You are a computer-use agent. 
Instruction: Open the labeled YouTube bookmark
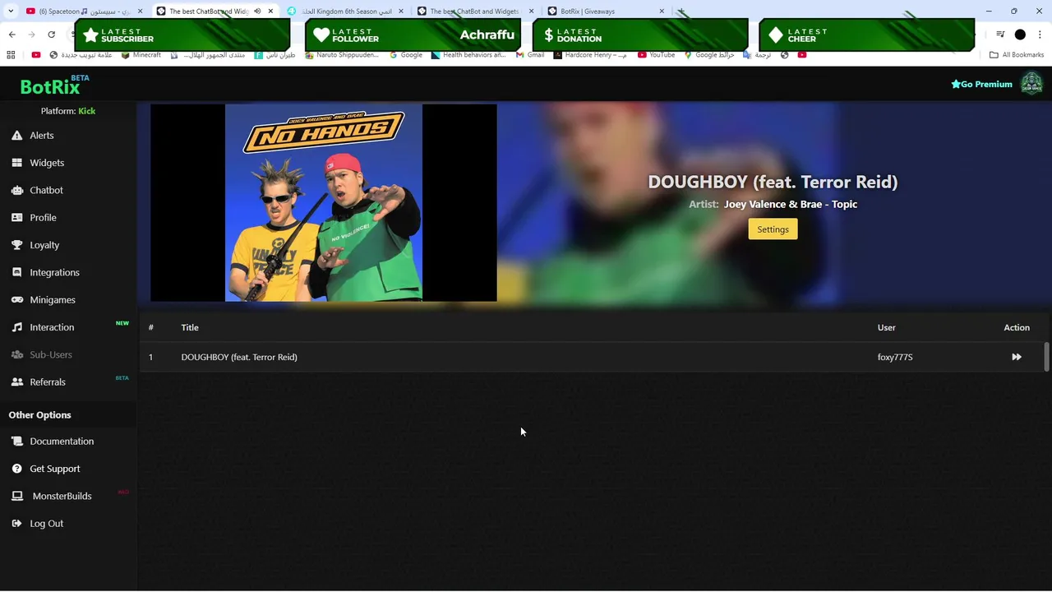[x=657, y=55]
